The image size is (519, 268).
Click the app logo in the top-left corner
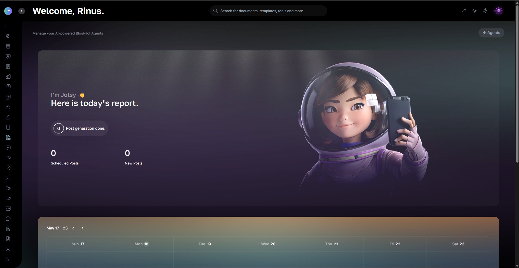(x=8, y=11)
